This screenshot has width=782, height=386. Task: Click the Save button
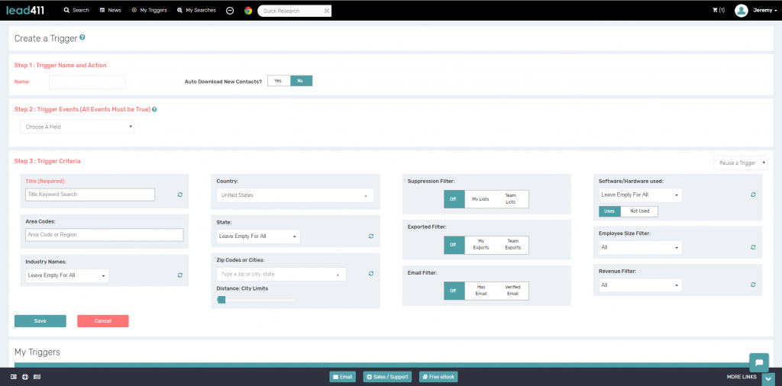pos(40,321)
